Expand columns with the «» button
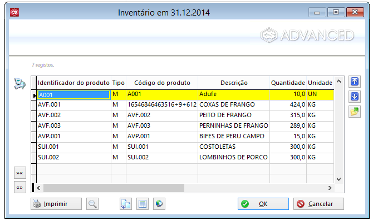This screenshot has width=373, height=221. pyautogui.click(x=19, y=188)
